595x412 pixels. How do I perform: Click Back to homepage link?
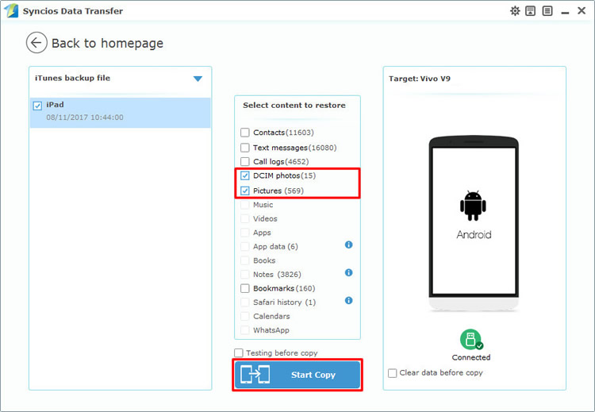(x=107, y=44)
